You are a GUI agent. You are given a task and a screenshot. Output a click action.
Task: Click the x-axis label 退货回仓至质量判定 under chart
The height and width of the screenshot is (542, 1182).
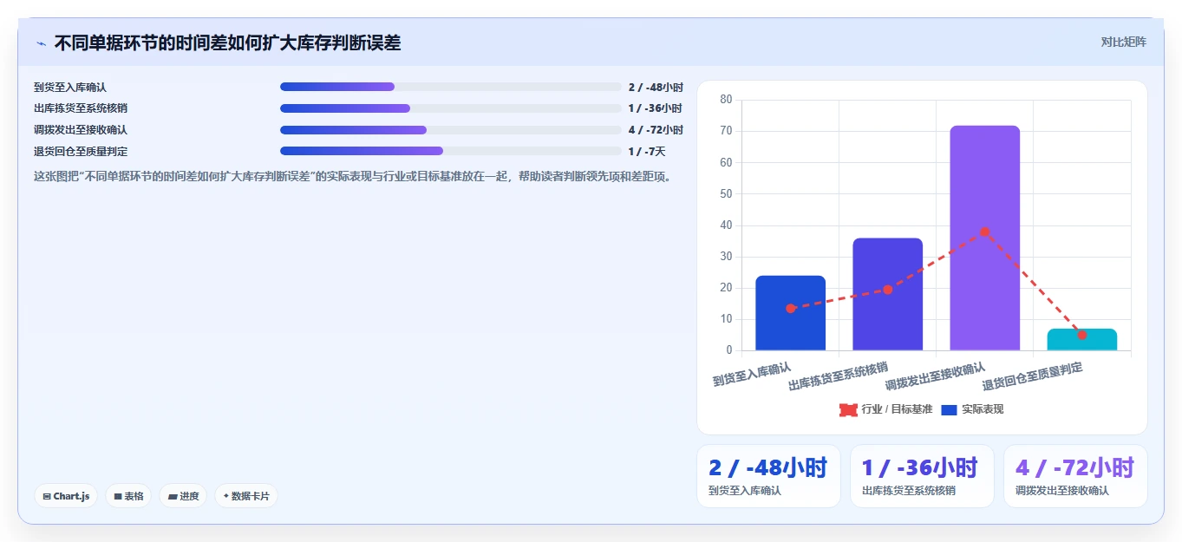[1032, 376]
